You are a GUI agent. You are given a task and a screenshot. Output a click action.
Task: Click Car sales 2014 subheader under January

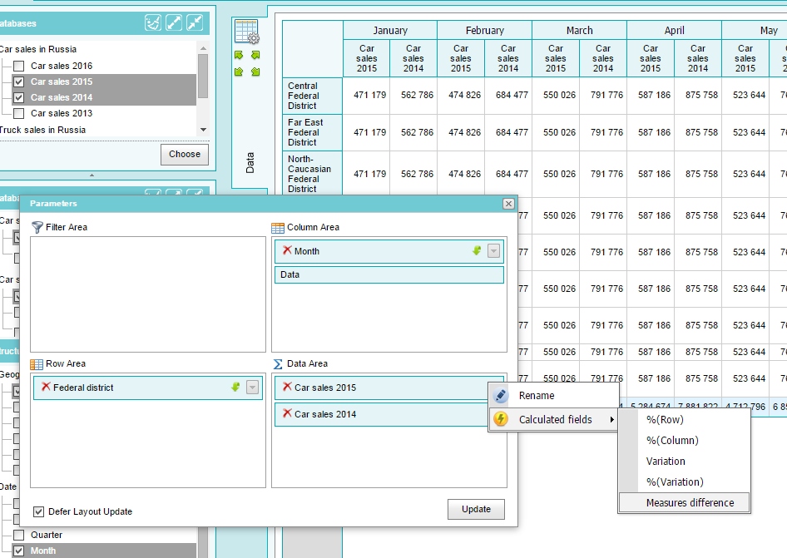413,58
